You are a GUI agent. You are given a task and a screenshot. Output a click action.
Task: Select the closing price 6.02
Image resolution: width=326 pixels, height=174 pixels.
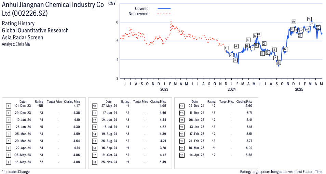pyautogui.click(x=249, y=148)
